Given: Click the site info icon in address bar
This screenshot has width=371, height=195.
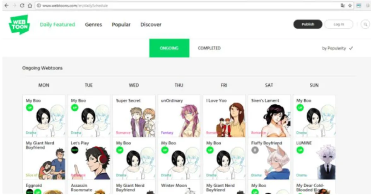Looking at the screenshot, I should [x=39, y=5].
